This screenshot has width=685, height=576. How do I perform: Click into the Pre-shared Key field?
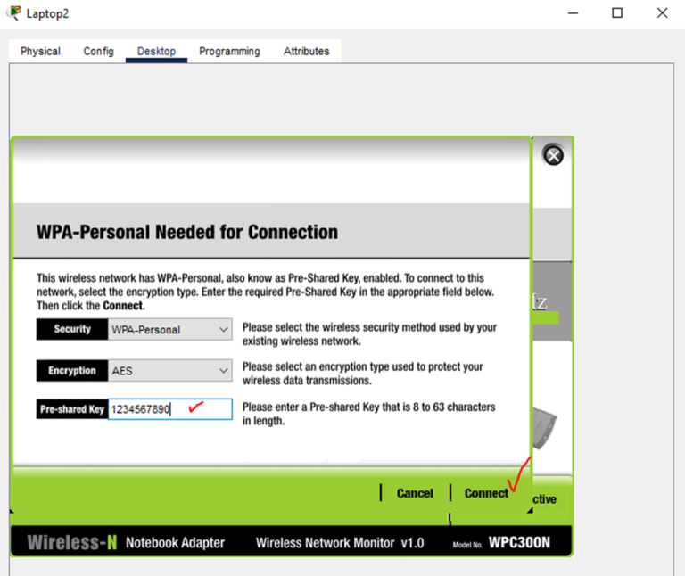(170, 409)
